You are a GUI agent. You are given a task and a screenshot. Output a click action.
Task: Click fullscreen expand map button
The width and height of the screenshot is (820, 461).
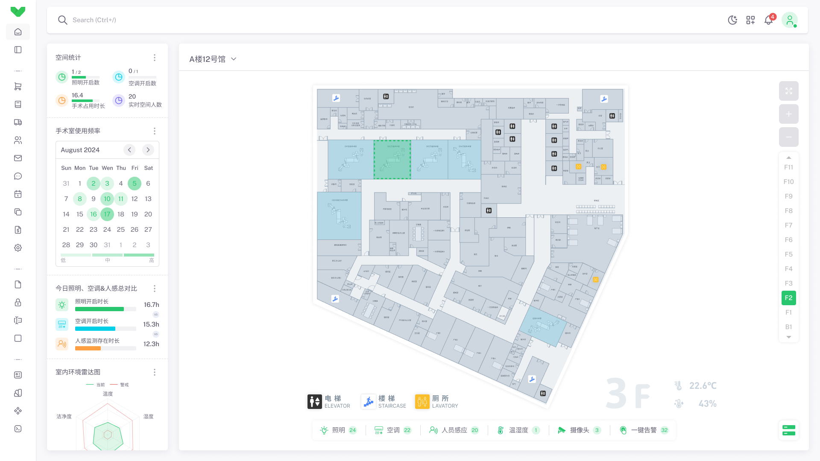pos(788,91)
